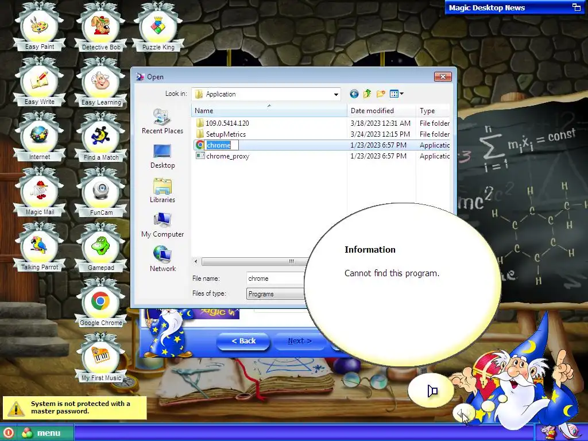Click the 3/18/2023 12:31 AM date cell
Screen dimensions: 588x441
[380, 123]
